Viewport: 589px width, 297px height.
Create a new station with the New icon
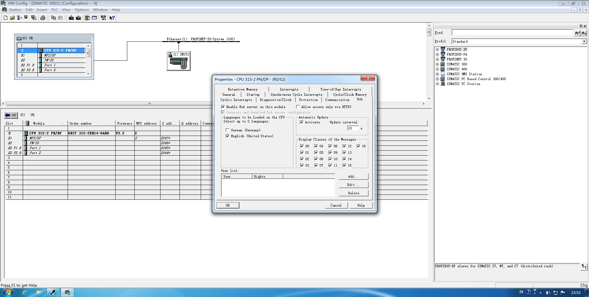pos(6,18)
